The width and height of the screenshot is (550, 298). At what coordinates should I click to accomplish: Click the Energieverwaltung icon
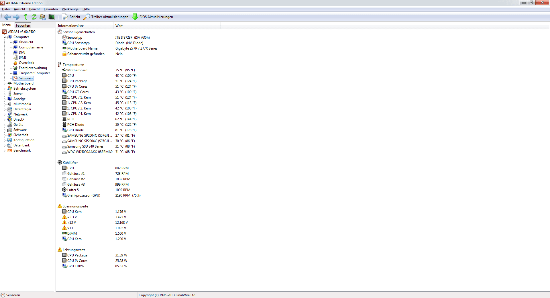click(15, 68)
